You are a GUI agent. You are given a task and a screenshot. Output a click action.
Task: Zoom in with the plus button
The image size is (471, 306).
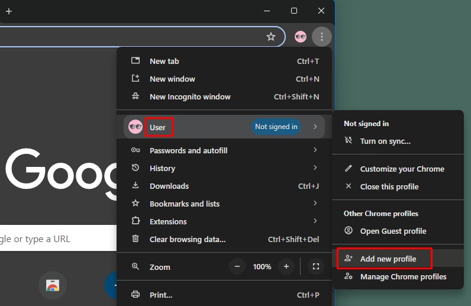(x=286, y=267)
